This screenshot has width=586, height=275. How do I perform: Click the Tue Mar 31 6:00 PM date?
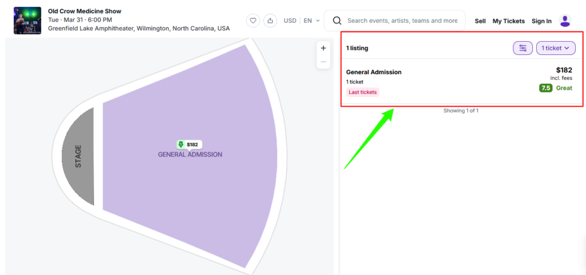coord(80,20)
